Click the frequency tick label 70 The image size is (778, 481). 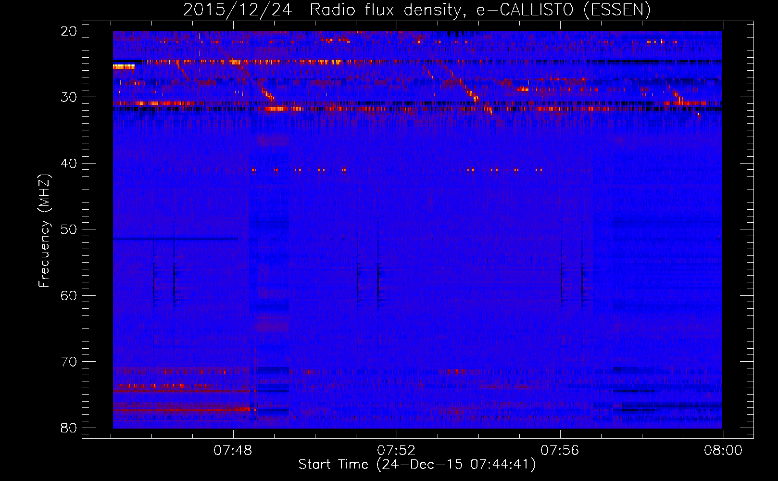coord(69,362)
